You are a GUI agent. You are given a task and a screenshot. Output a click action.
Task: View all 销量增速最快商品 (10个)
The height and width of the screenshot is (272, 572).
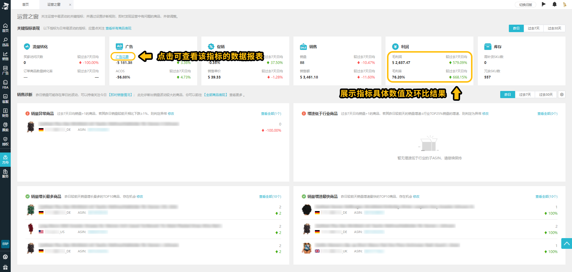pyautogui.click(x=546, y=196)
